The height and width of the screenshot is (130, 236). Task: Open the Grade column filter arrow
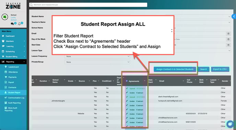pos(75,81)
